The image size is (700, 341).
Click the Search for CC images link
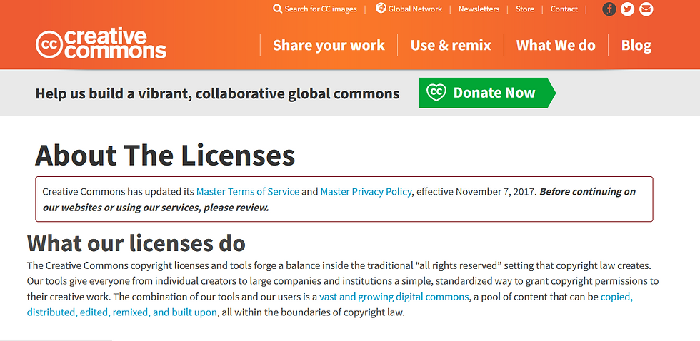pos(321,9)
